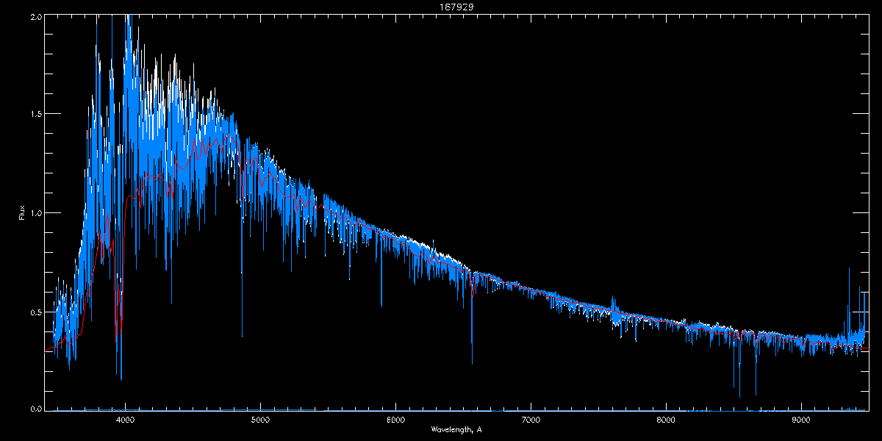Click the 0.0 y-axis tick label
This screenshot has height=441, width=882.
[35, 409]
